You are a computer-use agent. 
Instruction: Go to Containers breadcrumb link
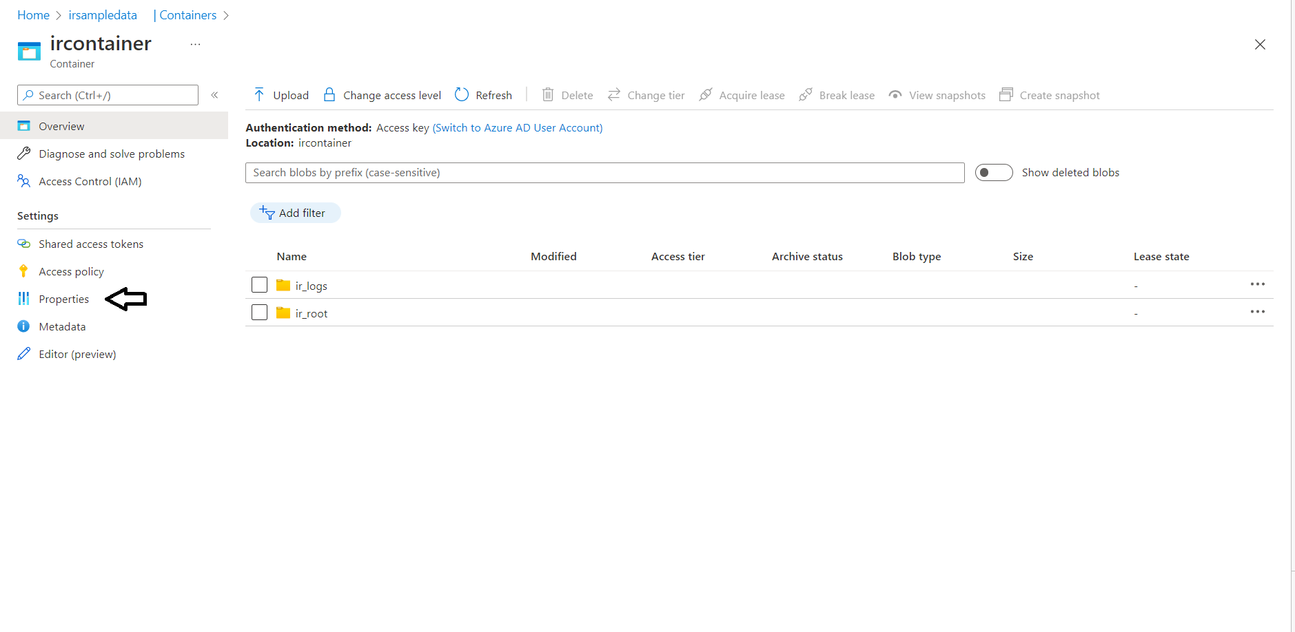187,15
